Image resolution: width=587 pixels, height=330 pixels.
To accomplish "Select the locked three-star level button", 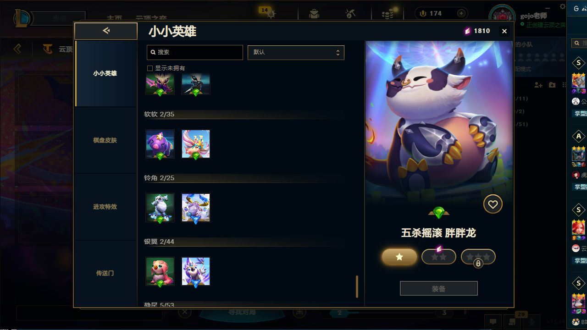I will pyautogui.click(x=478, y=257).
